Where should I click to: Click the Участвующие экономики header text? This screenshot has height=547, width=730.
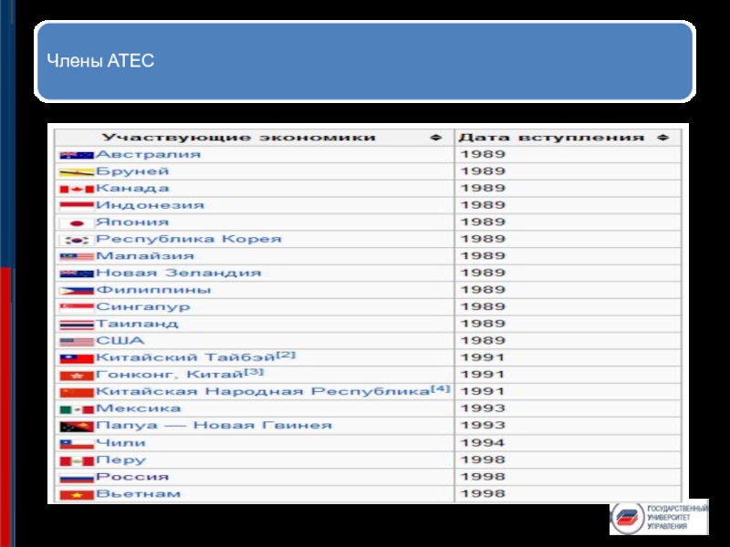pos(238,138)
